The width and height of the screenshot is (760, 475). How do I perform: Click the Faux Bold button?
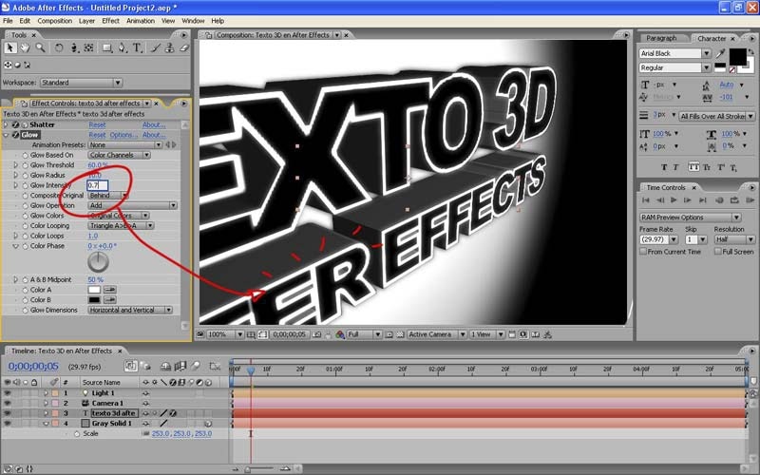(x=664, y=167)
